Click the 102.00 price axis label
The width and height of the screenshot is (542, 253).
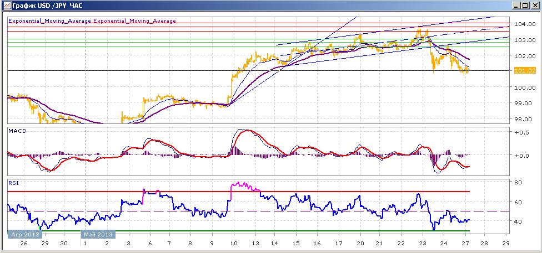pos(524,55)
